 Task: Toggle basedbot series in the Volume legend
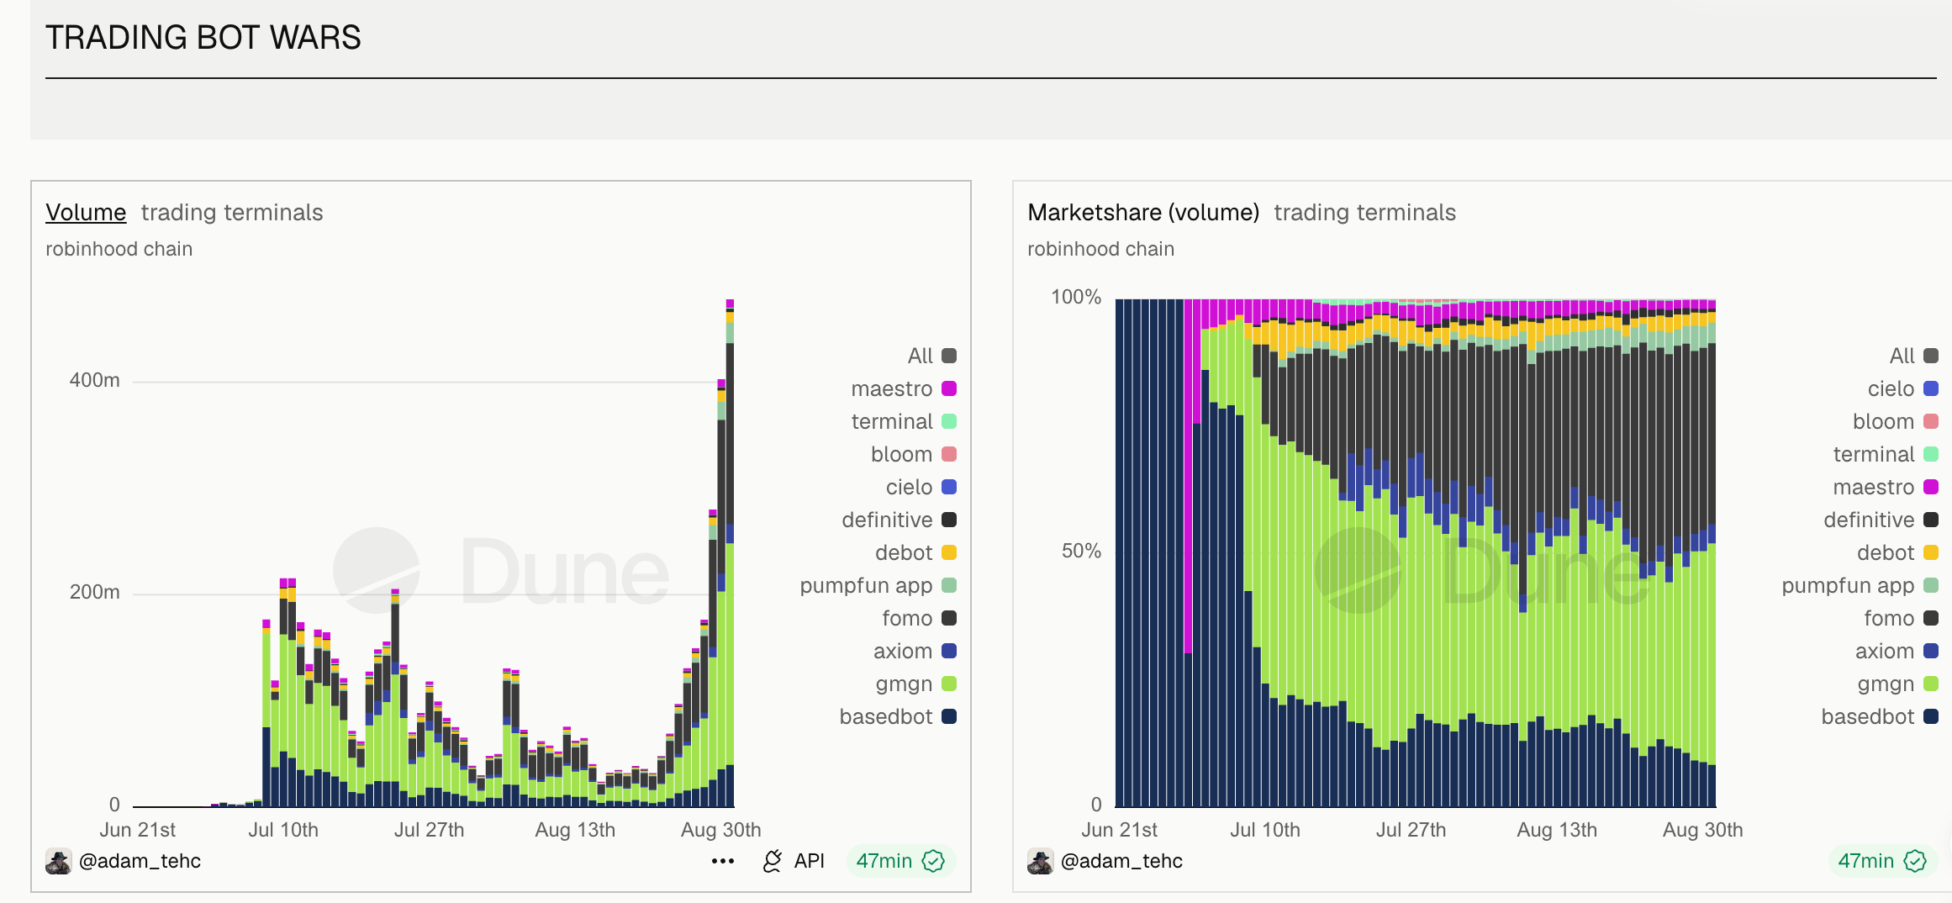click(x=898, y=716)
